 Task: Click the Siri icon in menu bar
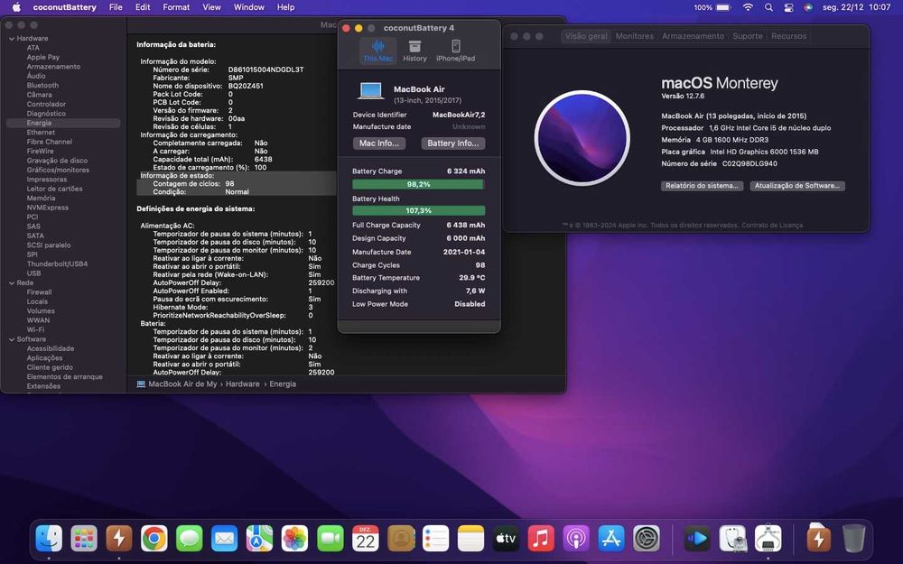[x=808, y=7]
